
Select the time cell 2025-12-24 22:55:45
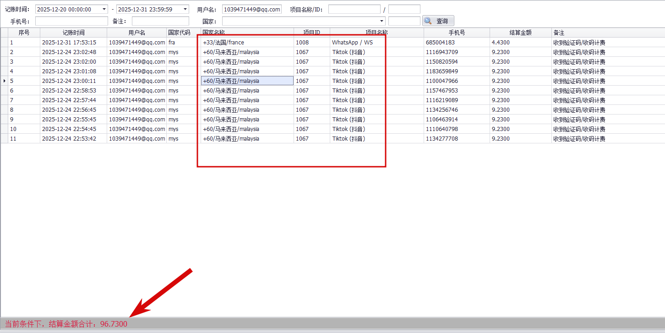point(73,119)
